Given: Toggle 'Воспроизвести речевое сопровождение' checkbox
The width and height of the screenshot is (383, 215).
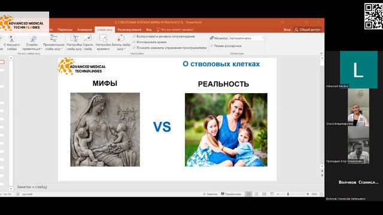Looking at the screenshot, I should click(134, 36).
